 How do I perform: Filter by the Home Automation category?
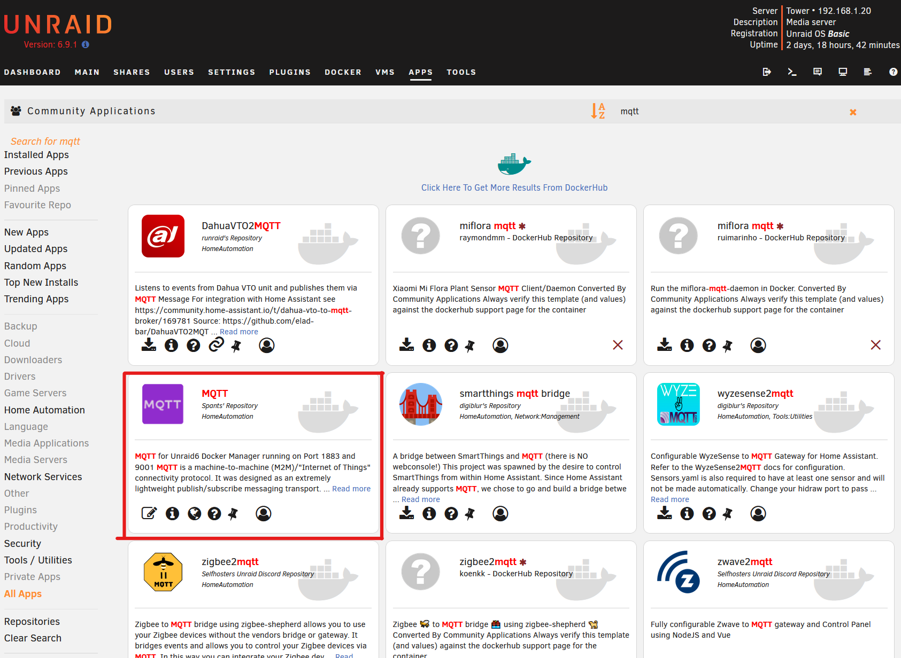44,410
